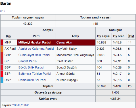Click the voter count value 43.332
Viewport: 136px width, 108px height.
(28, 24)
